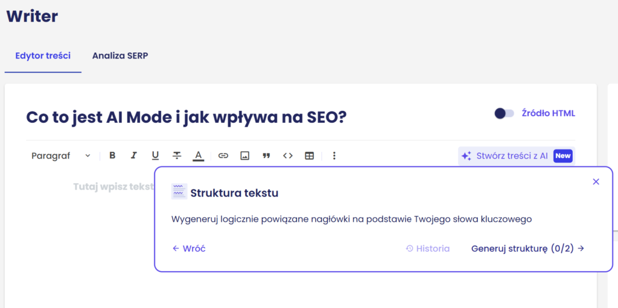Open the text color picker
The height and width of the screenshot is (308, 618).
(x=198, y=156)
